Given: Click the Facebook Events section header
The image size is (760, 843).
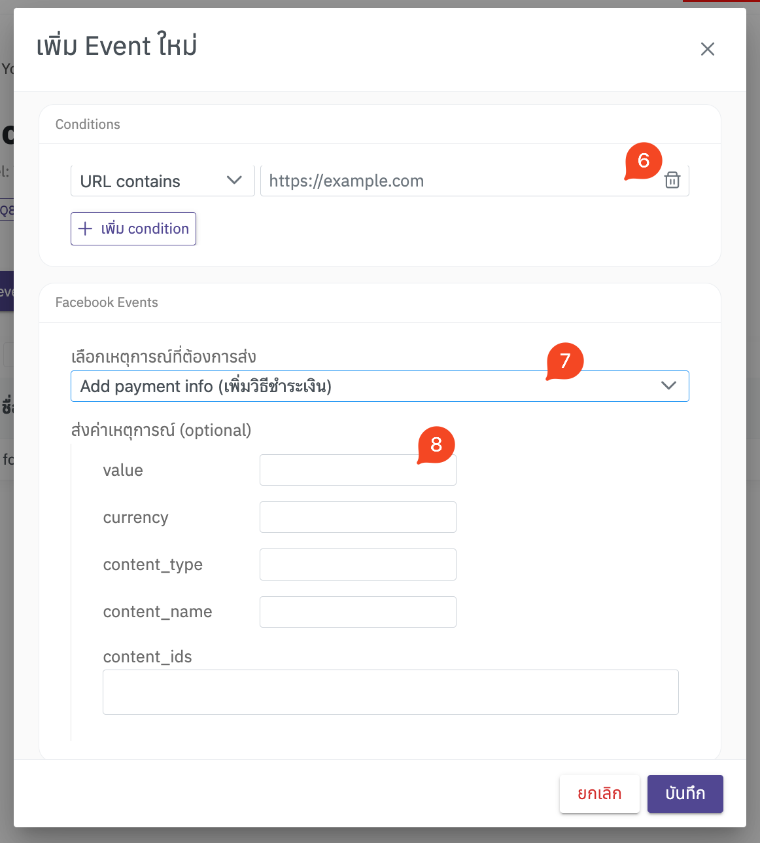Looking at the screenshot, I should click(107, 302).
